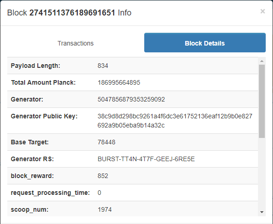Click the Generator ID 5047856879353259092
Viewport: 273px width, 224px height.
pos(131,99)
